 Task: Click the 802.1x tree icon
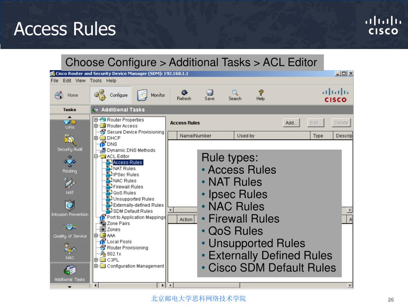[x=103, y=254]
